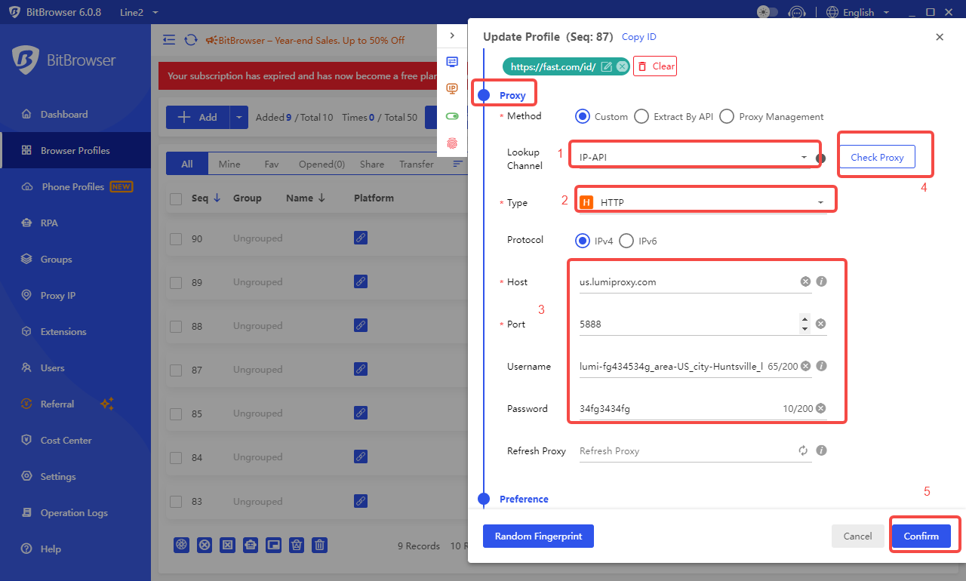966x581 pixels.
Task: Jump to preferences via green toggle icon
Action: (x=452, y=115)
